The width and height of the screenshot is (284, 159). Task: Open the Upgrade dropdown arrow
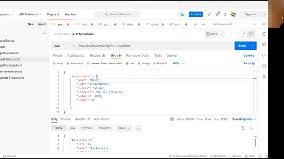point(264,15)
